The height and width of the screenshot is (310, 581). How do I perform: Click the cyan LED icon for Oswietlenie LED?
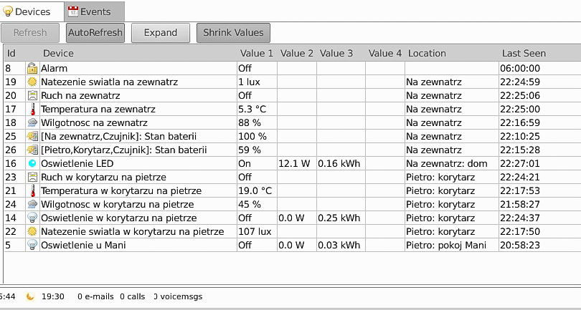32,163
